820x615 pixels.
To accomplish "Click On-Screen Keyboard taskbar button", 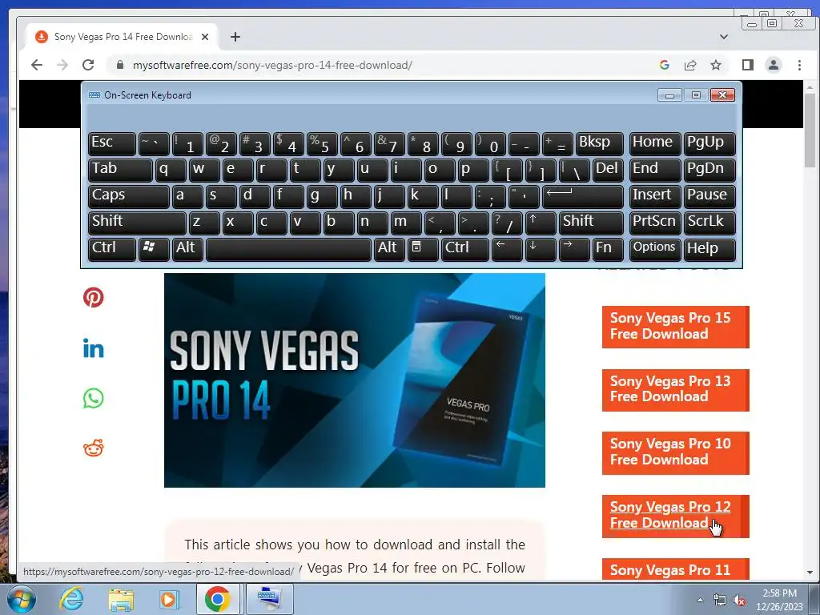I will [269, 599].
